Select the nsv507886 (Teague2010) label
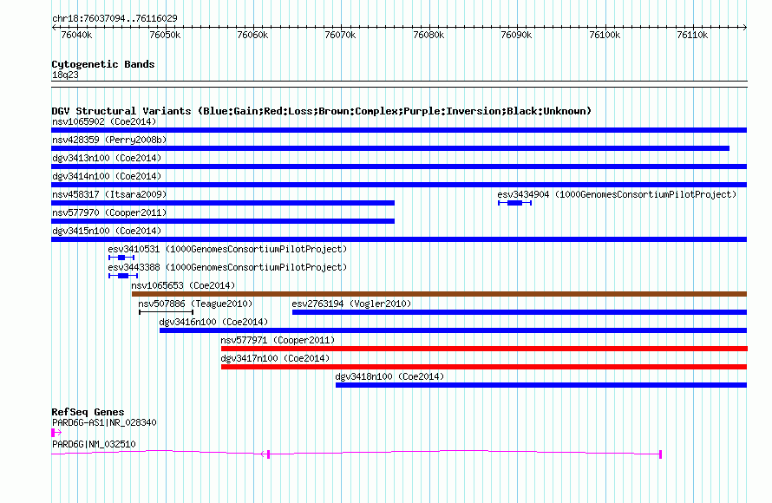The height and width of the screenshot is (503, 772). coord(195,304)
